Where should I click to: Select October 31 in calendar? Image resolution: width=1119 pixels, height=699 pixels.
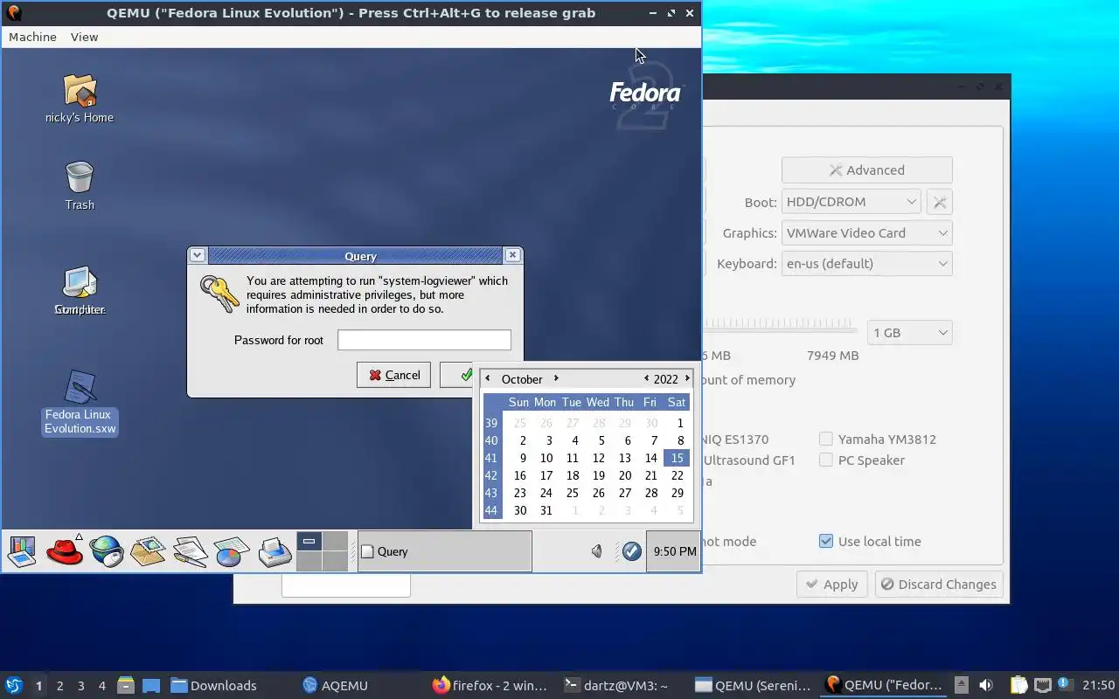click(546, 510)
